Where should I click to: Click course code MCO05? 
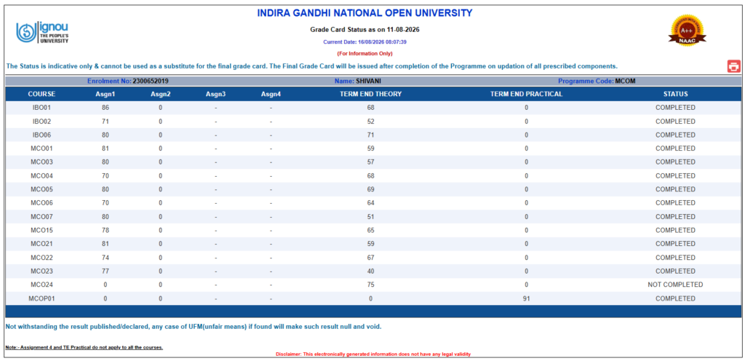click(41, 189)
